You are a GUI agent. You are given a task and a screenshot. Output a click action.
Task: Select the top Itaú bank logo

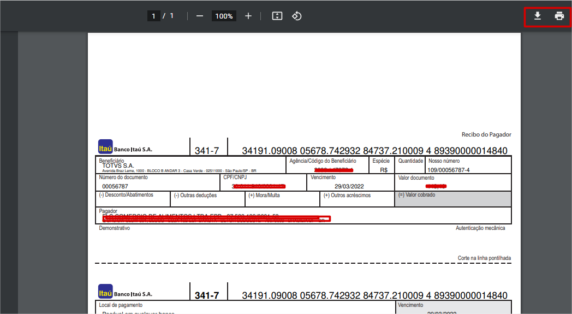tap(105, 147)
